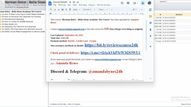
Task: Open Google Tasks from side panel
Action: coord(150,23)
